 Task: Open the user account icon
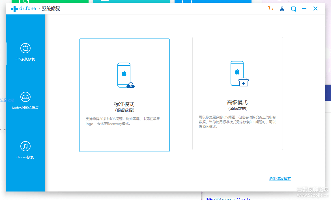[282, 9]
